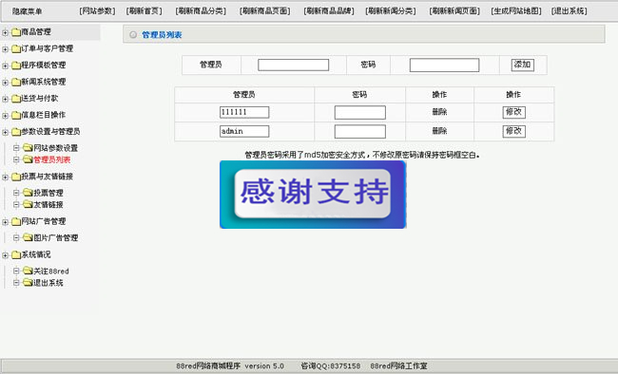Click the username field containing admin
Image resolution: width=618 pixels, height=374 pixels.
pos(244,131)
